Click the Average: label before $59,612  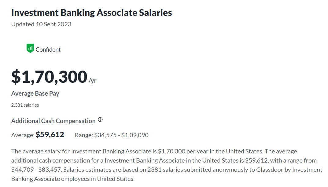[23, 135]
